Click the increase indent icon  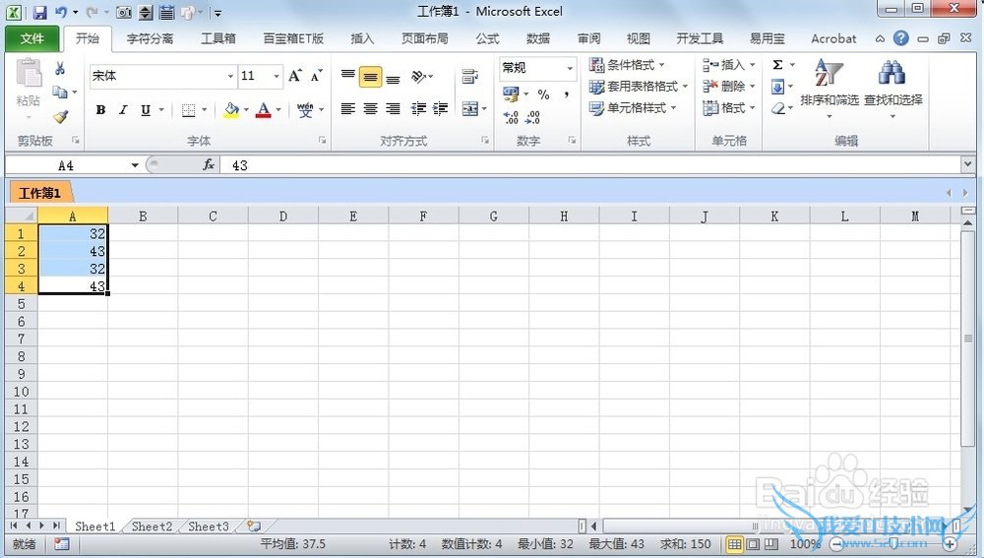[441, 109]
